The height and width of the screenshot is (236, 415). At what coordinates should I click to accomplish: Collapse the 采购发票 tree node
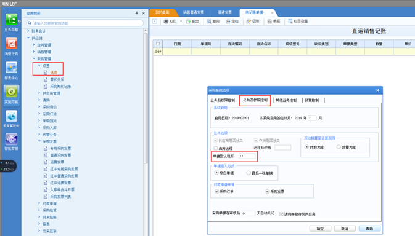(39, 141)
